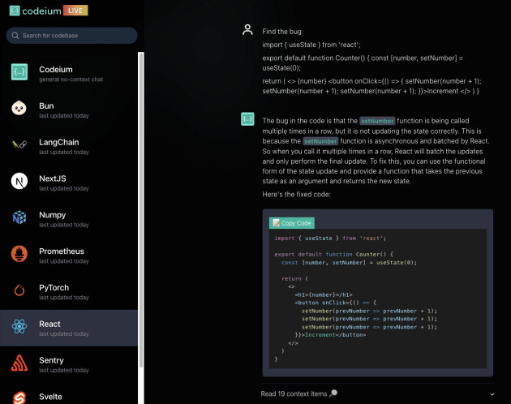Select the highlighted React codebase entry

click(69, 328)
